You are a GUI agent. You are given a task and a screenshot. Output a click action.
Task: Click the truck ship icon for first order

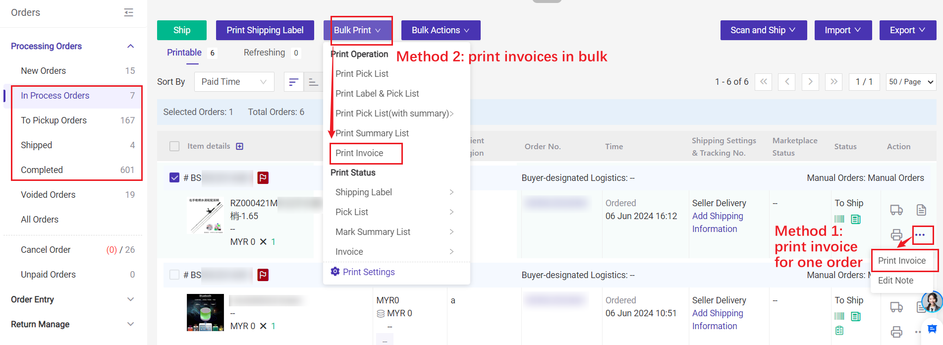(x=896, y=210)
